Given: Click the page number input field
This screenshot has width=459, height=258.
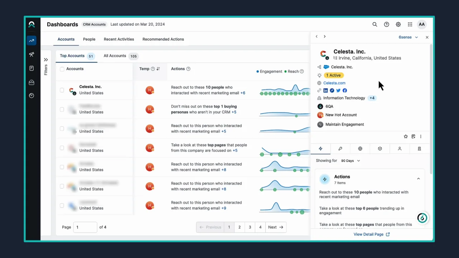Looking at the screenshot, I should point(85,227).
